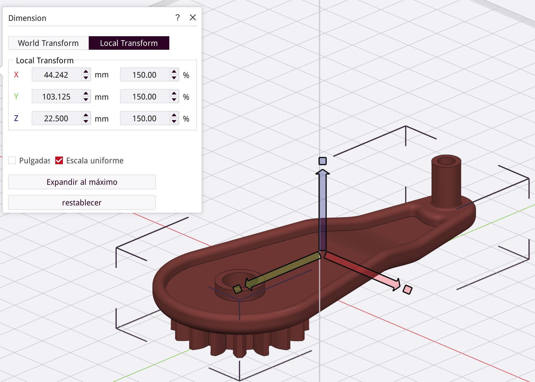The height and width of the screenshot is (382, 535).
Task: Click the help question mark icon
Action: click(x=178, y=18)
